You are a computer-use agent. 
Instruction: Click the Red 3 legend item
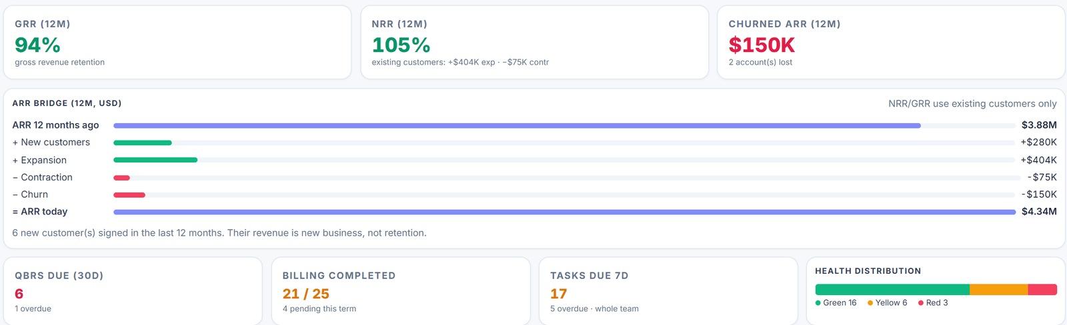pos(934,303)
